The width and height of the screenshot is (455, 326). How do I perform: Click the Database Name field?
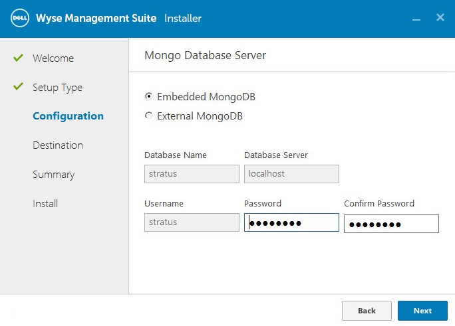coord(192,174)
